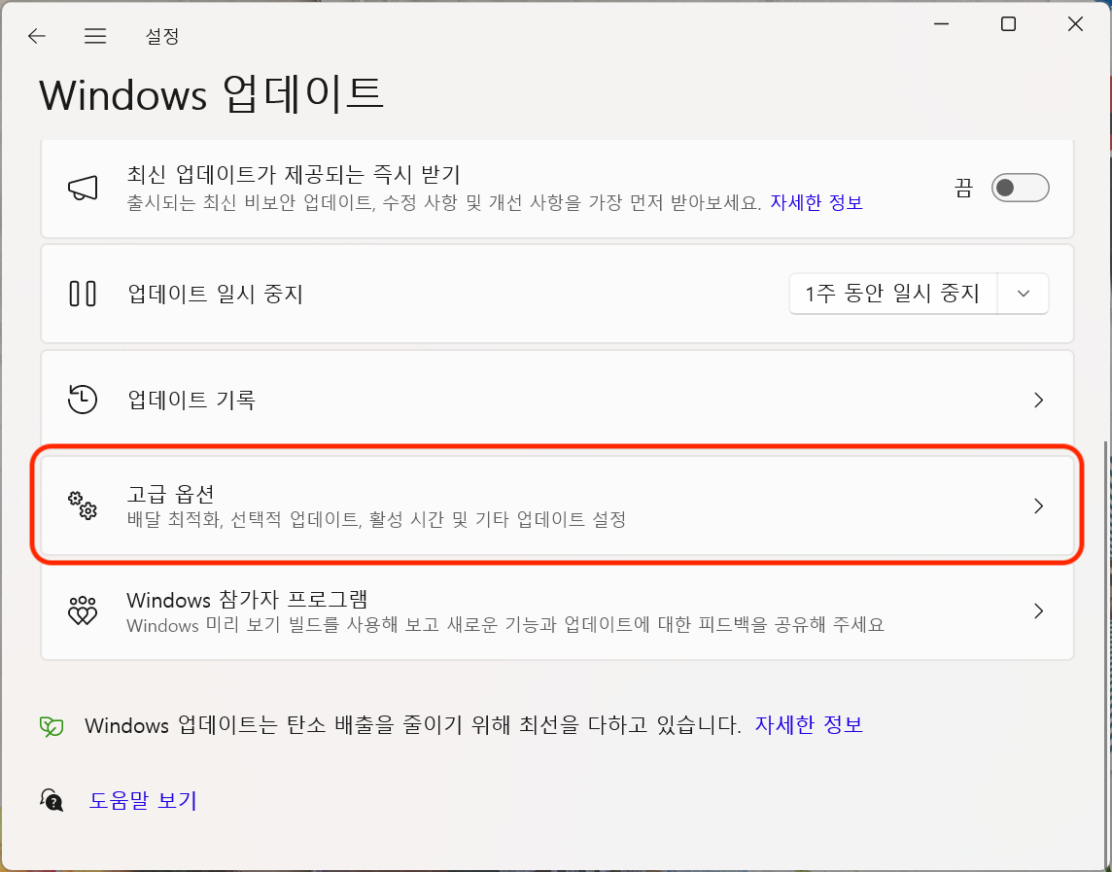The height and width of the screenshot is (872, 1112).
Task: Click the 설정 window title text
Action: [x=161, y=36]
